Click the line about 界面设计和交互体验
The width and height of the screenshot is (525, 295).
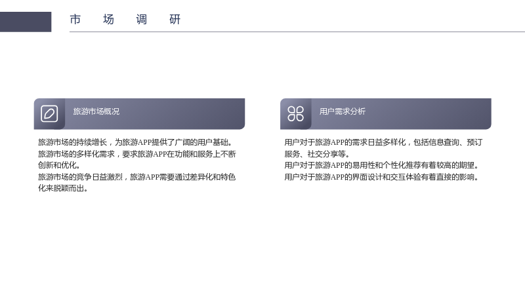click(382, 177)
